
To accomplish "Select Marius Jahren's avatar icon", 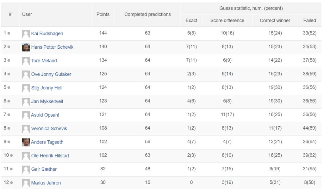I will pyautogui.click(x=26, y=183).
